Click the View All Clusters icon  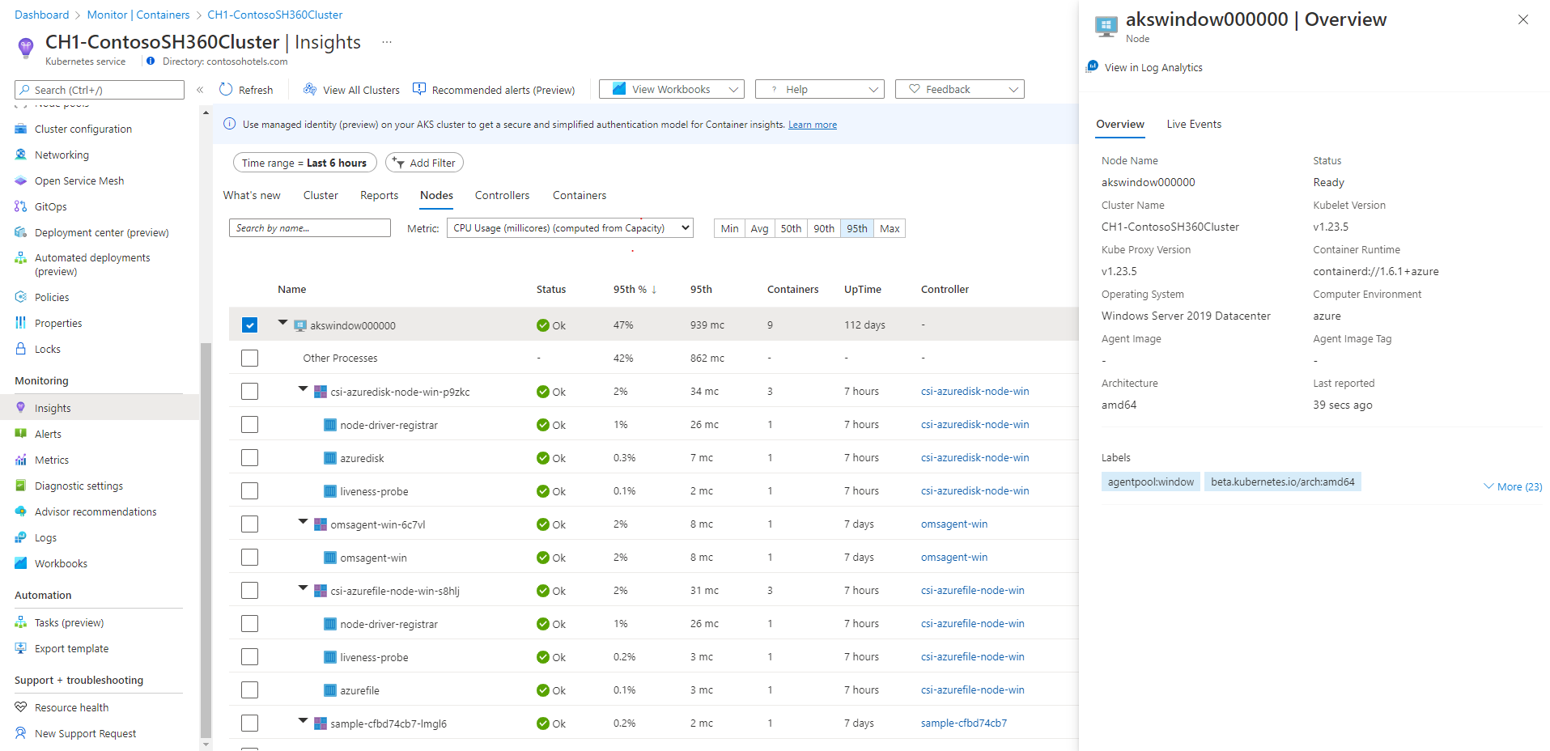click(x=310, y=90)
